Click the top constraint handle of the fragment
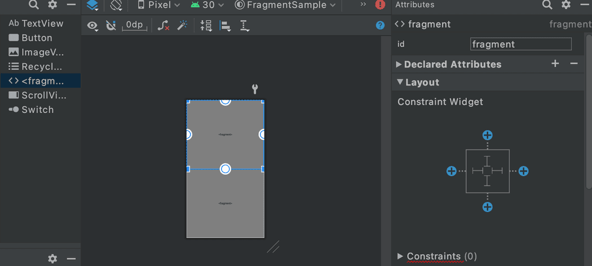The width and height of the screenshot is (592, 266). (x=226, y=101)
